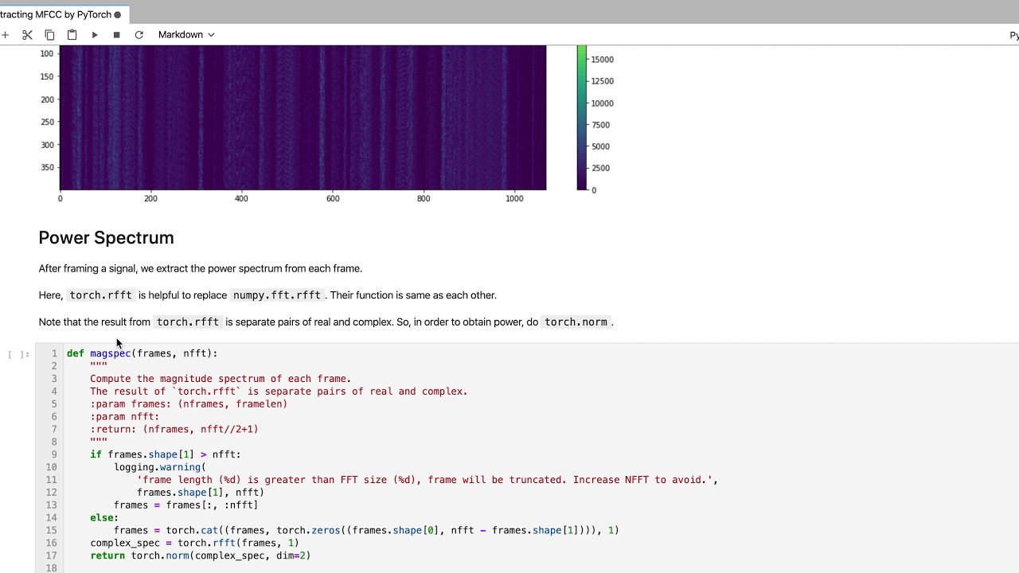The image size is (1019, 573).
Task: Click the logging.warning( code line
Action: [159, 467]
